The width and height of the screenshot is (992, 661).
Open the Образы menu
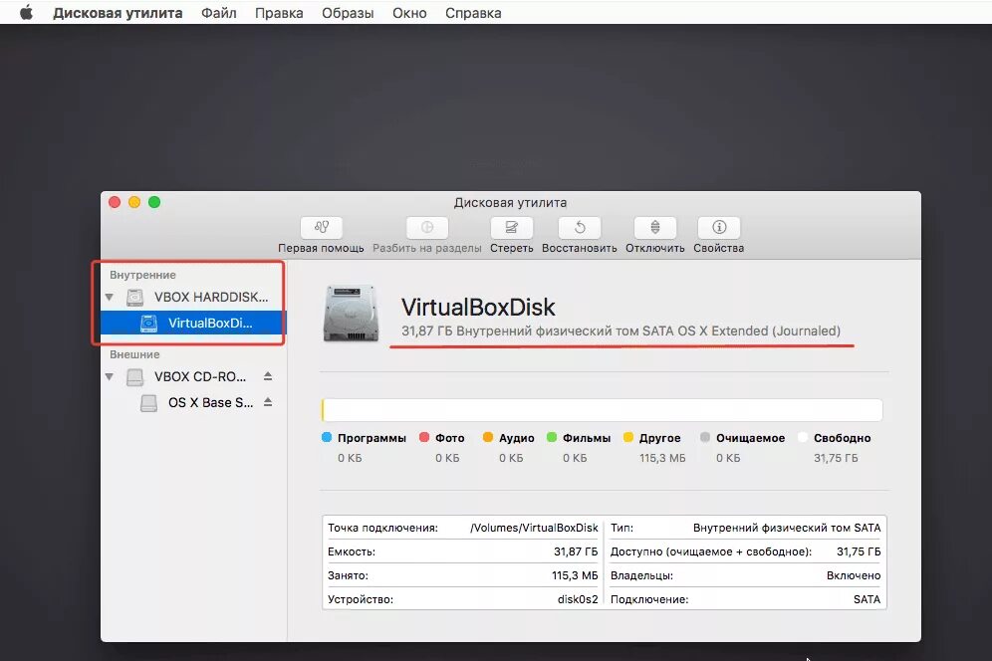(348, 13)
